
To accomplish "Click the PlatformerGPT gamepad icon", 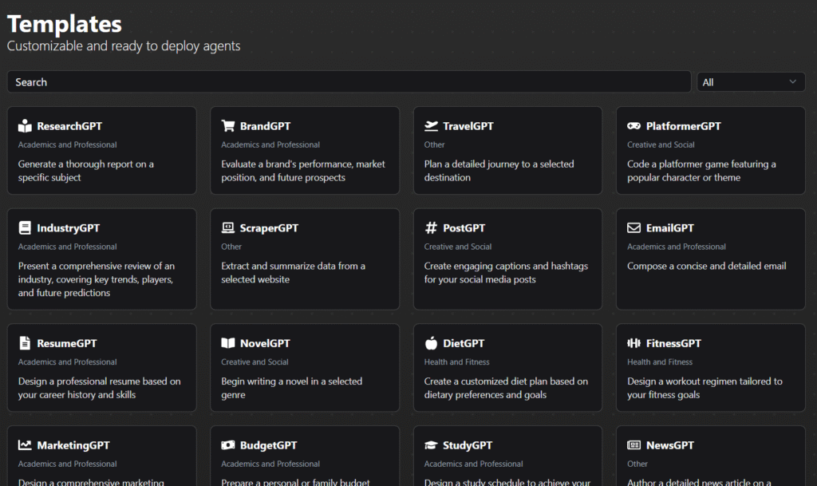I will click(633, 126).
